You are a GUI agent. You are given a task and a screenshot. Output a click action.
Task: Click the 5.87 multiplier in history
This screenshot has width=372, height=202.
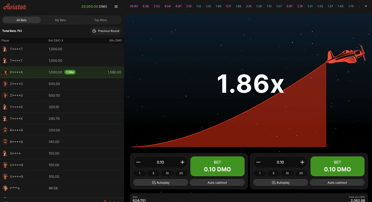click(290, 6)
